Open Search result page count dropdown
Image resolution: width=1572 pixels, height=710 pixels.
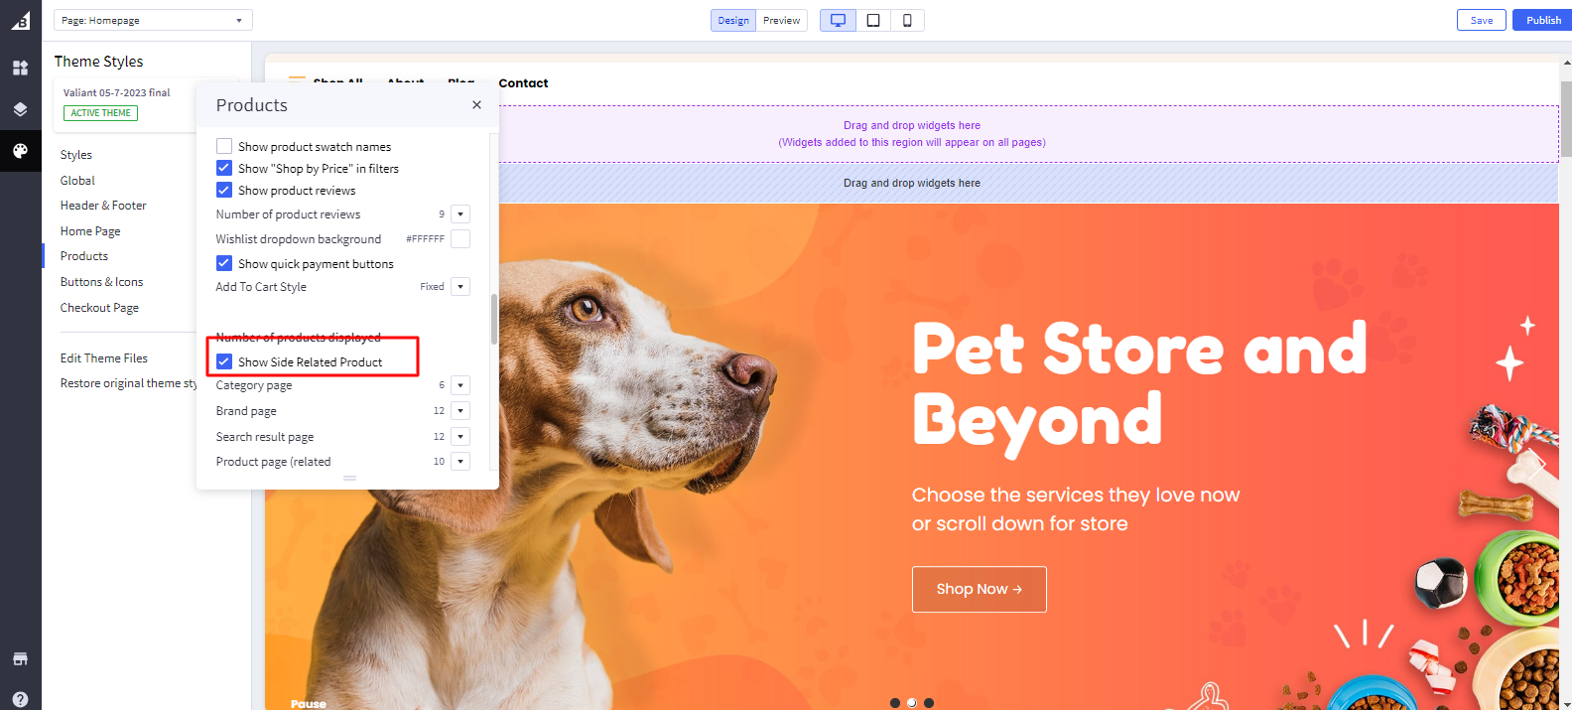[x=460, y=437]
